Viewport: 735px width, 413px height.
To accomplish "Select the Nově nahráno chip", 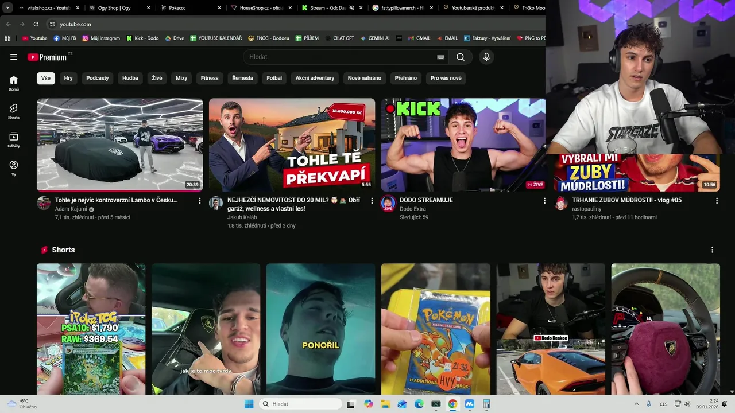I will pos(365,78).
